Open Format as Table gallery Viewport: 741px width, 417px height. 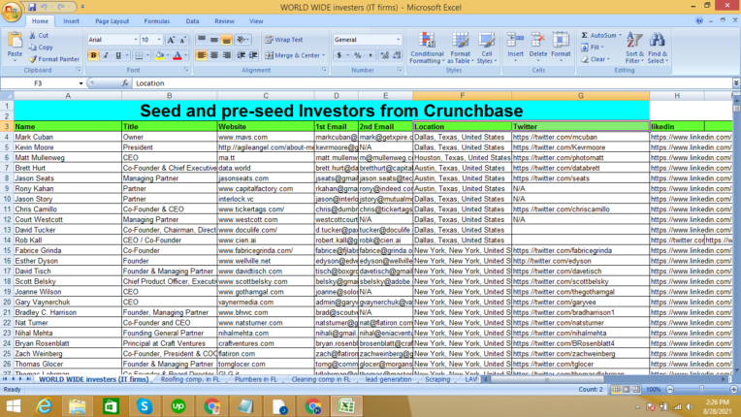460,48
